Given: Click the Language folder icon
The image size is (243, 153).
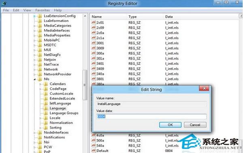Looking at the screenshot, I should [45, 108].
